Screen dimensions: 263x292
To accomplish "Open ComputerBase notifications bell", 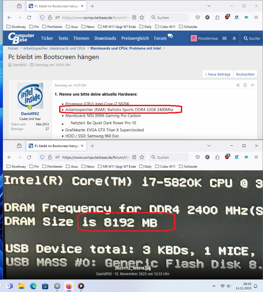I will tap(234, 38).
